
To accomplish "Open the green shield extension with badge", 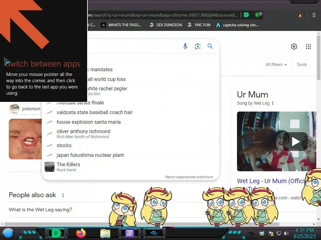I will (x=258, y=15).
